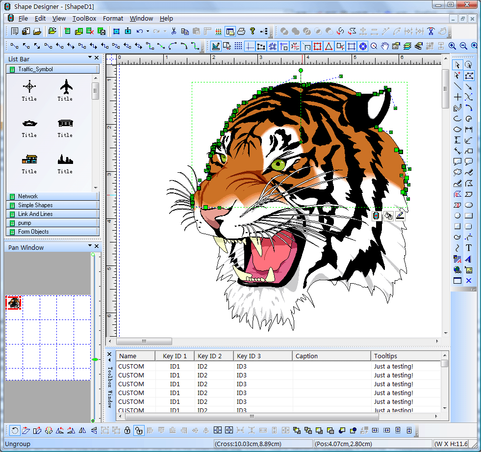This screenshot has width=481, height=452.
Task: Select the airplane symbol in List Bar
Action: coord(66,87)
